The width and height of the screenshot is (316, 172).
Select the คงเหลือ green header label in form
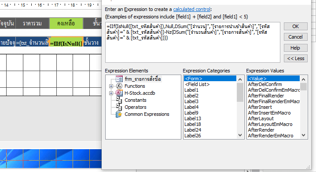[66, 23]
